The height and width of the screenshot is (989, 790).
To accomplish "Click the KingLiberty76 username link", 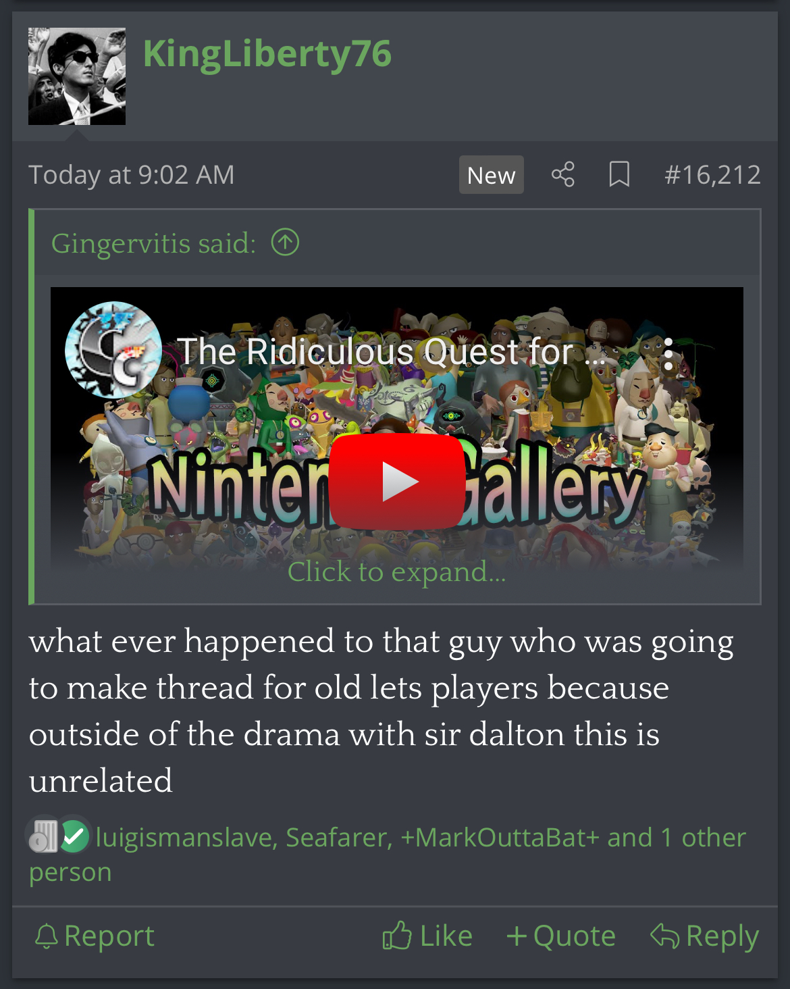I will click(x=267, y=54).
